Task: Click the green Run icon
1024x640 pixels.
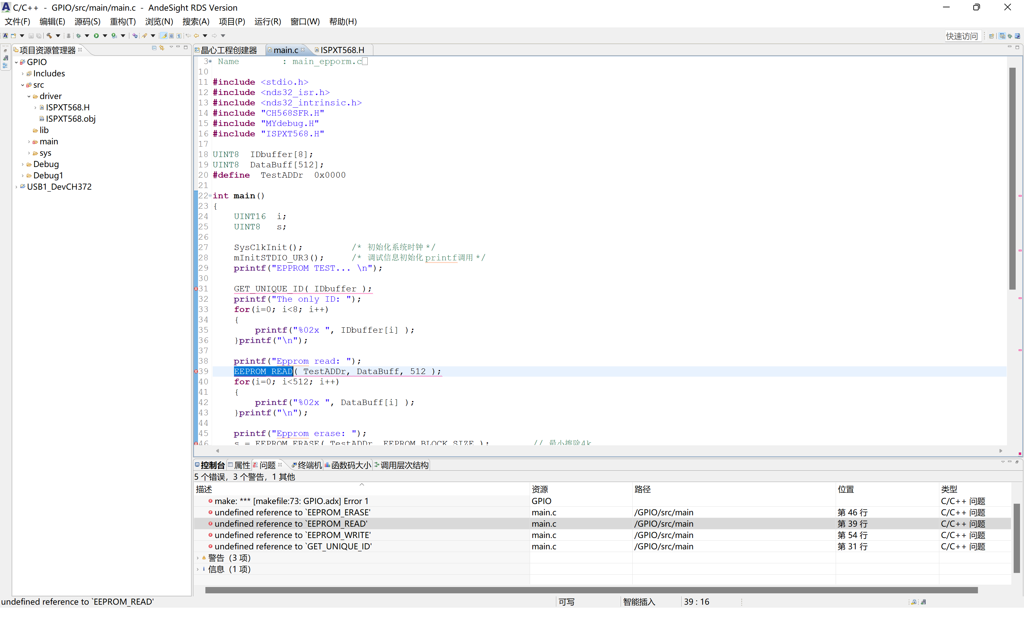Action: (x=96, y=36)
